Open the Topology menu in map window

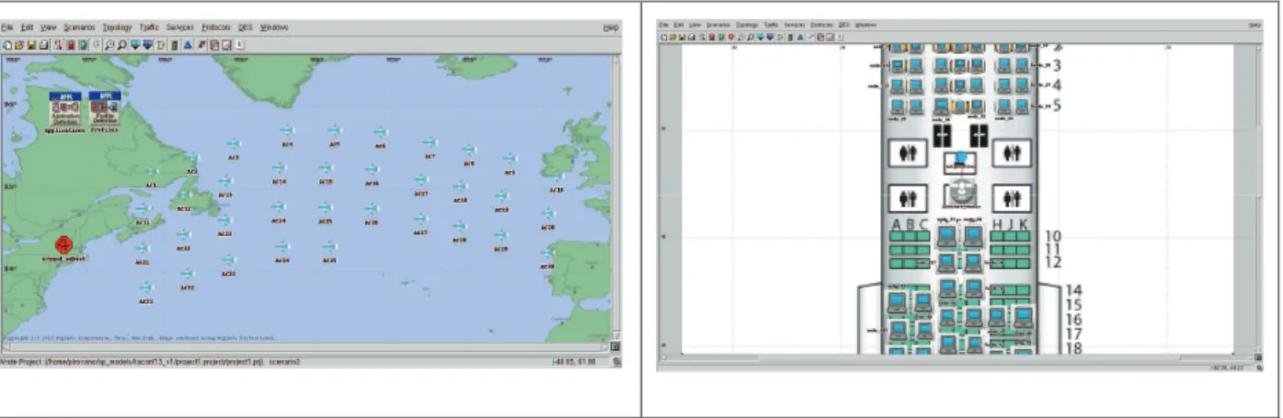coord(117,28)
